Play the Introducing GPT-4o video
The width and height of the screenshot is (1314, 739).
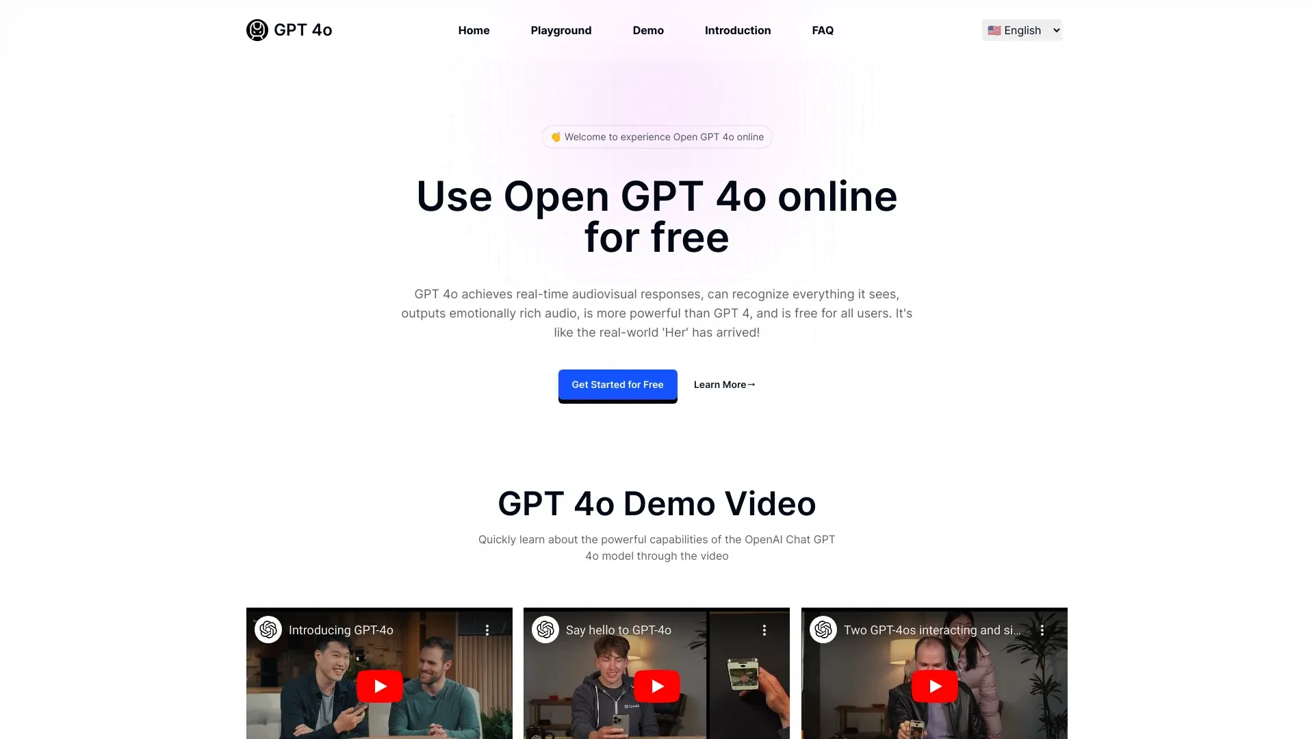tap(379, 686)
